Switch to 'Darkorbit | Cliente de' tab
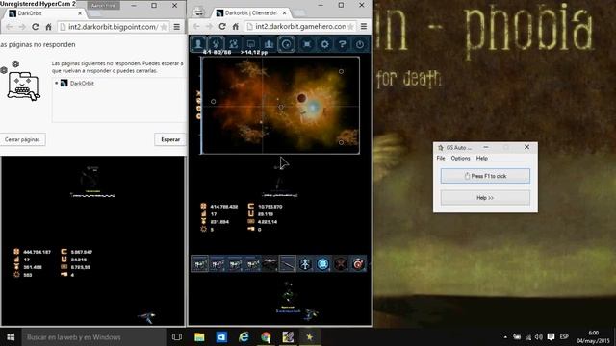This screenshot has width=616, height=346. click(251, 12)
